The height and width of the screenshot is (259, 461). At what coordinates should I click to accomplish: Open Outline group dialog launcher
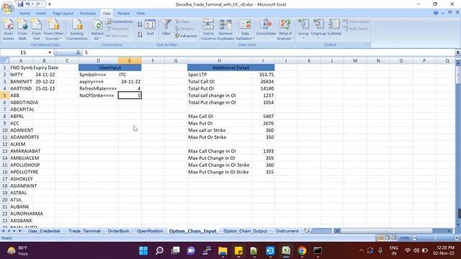tap(367, 45)
